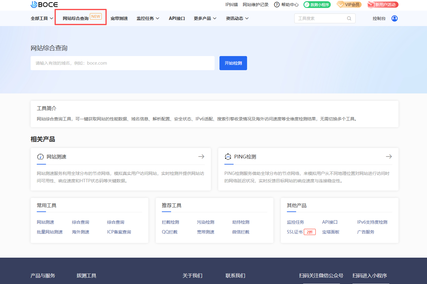Click the VIP会员 badge
The image size is (427, 284).
[x=349, y=5]
